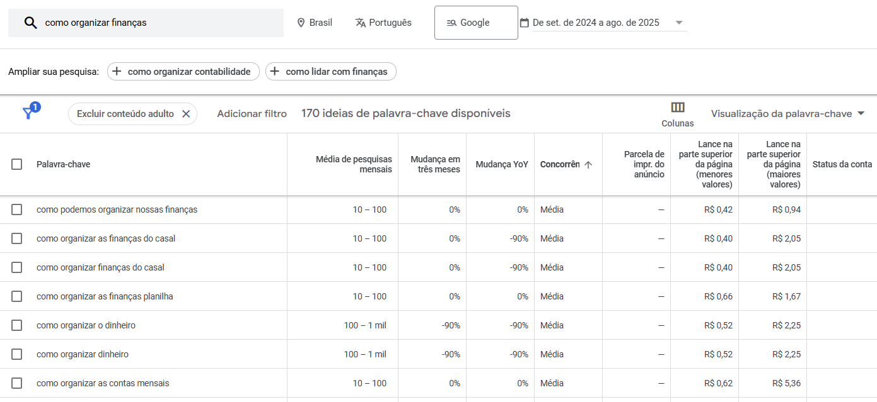Viewport: 877px width, 402px height.
Task: Open the Brasil location pin icon
Action: (301, 22)
